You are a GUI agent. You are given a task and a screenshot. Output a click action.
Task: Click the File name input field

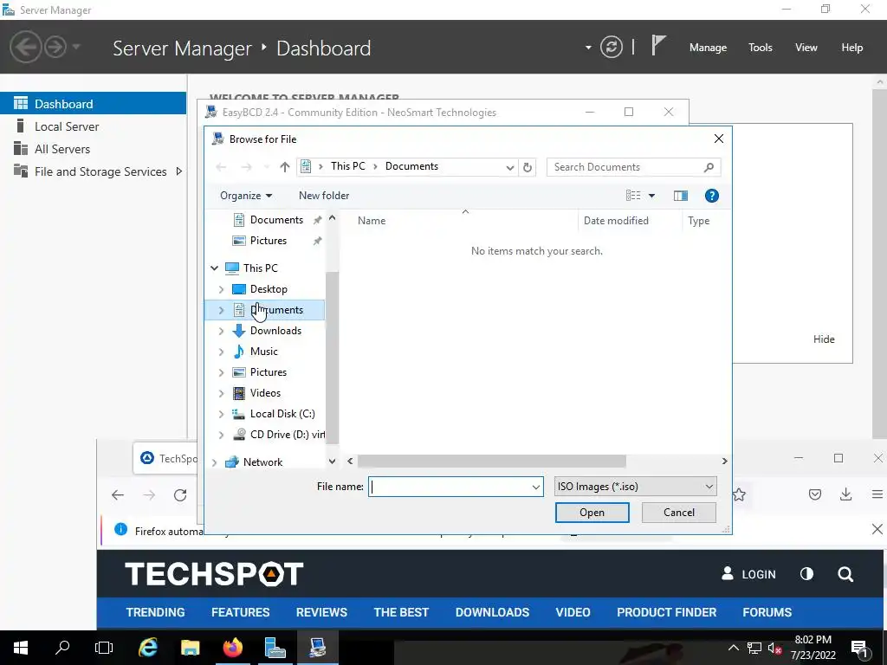click(456, 487)
